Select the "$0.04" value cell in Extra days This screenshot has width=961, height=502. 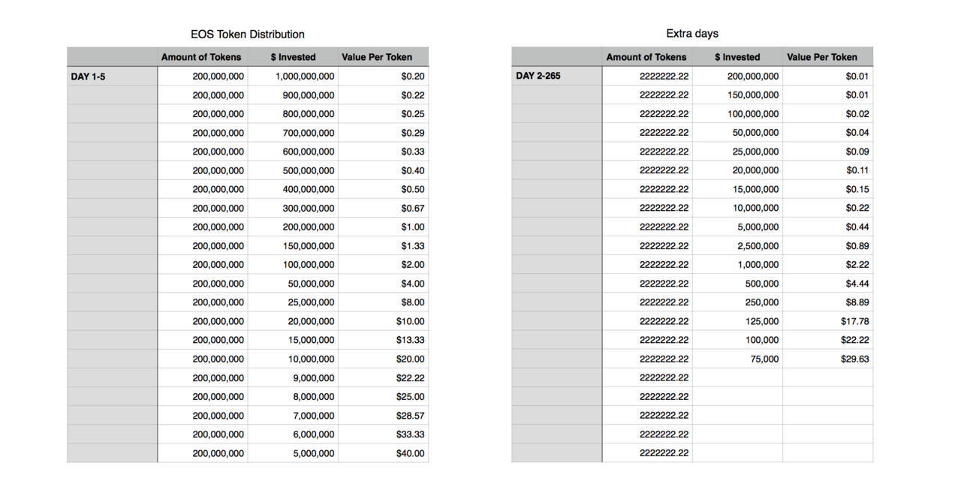827,133
